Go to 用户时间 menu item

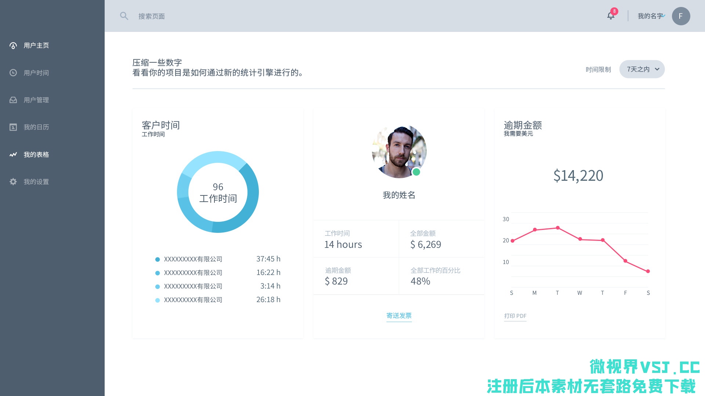[x=36, y=73]
